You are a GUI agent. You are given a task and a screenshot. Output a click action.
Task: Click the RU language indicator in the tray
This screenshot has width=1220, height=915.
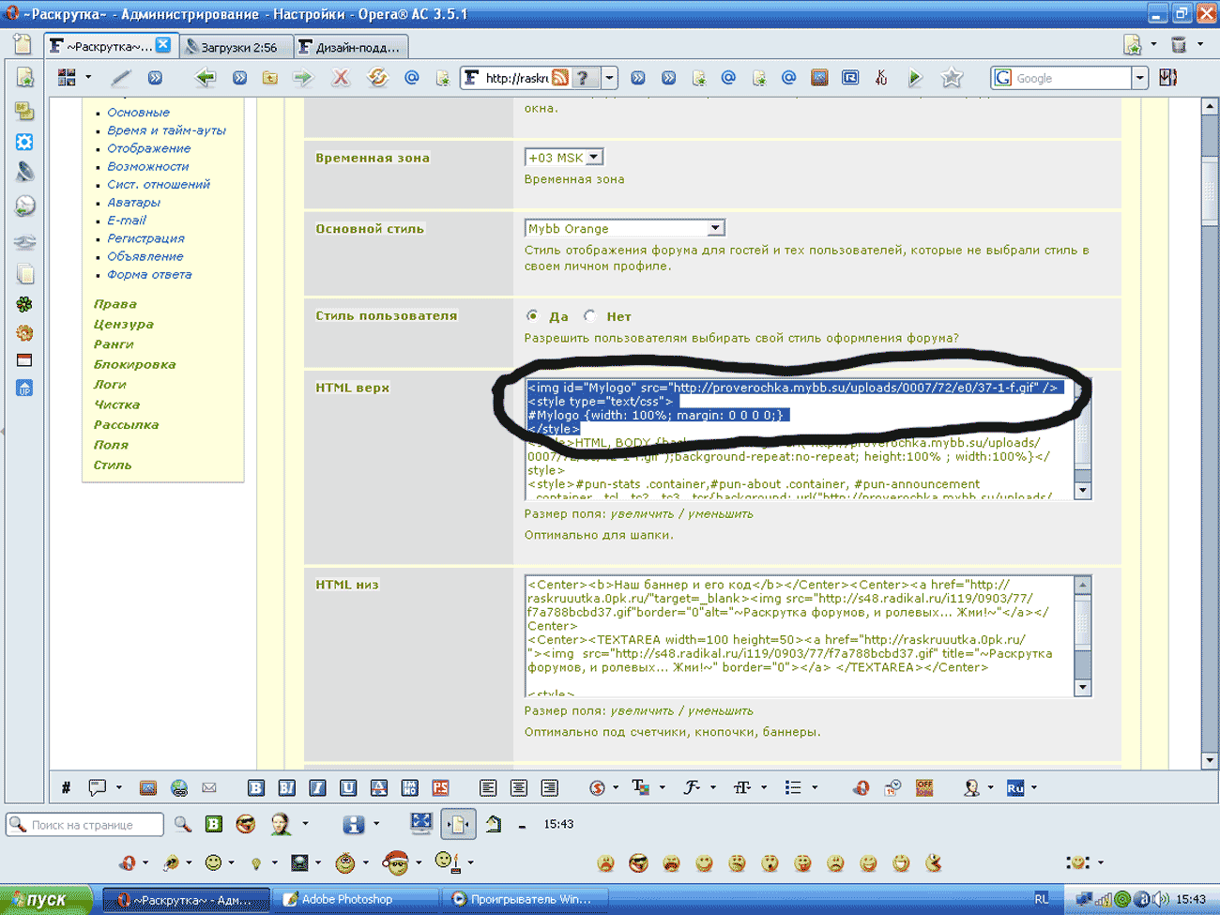(1042, 899)
